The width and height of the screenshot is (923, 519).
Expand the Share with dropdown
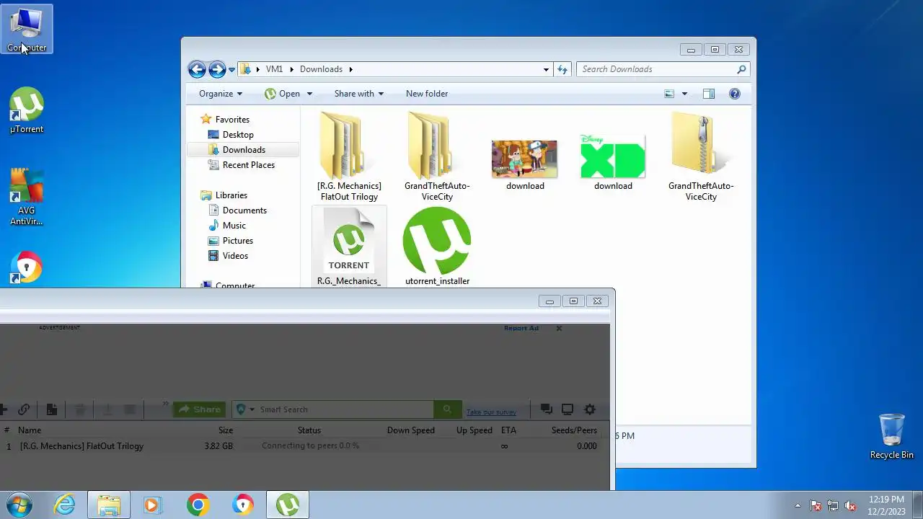[359, 94]
